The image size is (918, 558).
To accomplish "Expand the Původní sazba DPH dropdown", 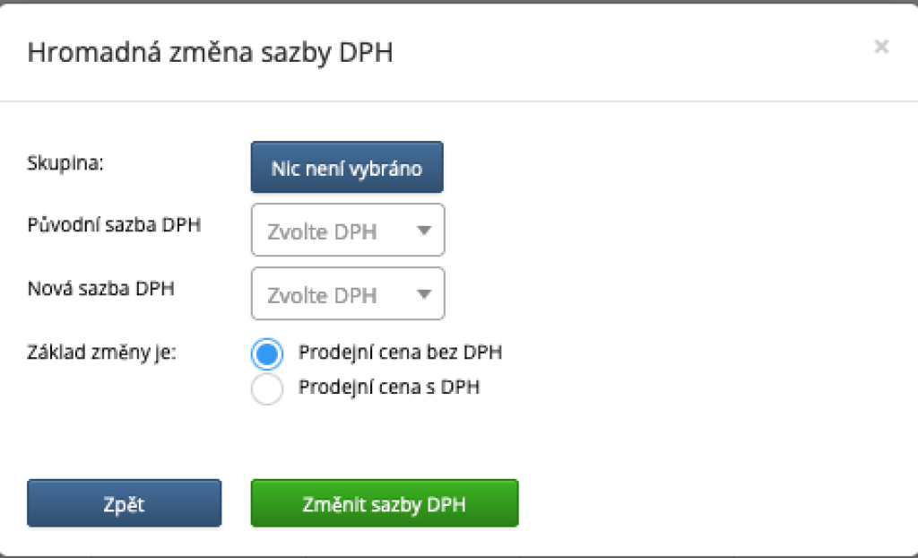I will tap(348, 231).
